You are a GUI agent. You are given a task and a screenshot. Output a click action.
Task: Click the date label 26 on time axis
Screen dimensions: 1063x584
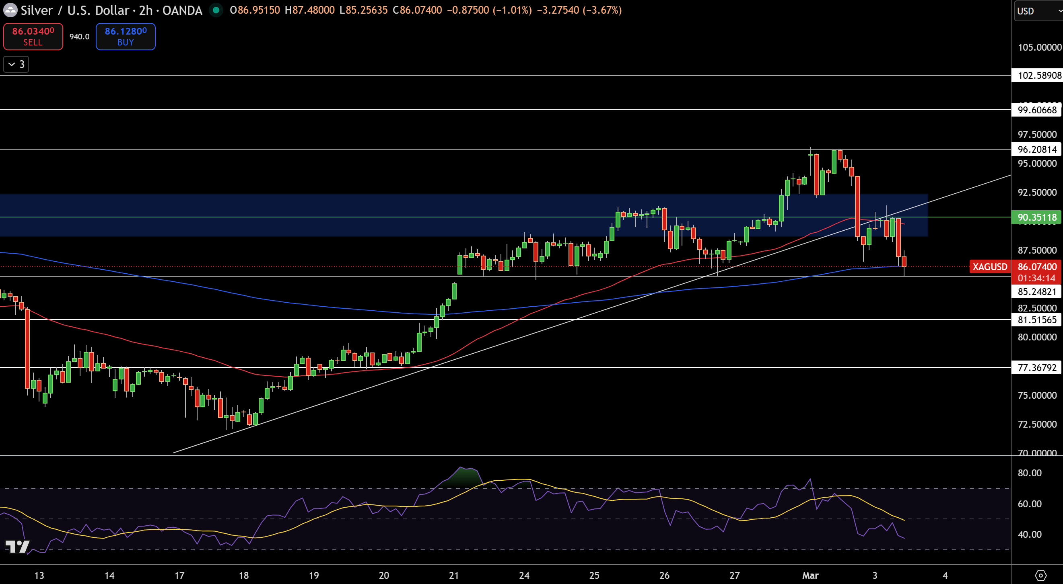[x=664, y=575]
